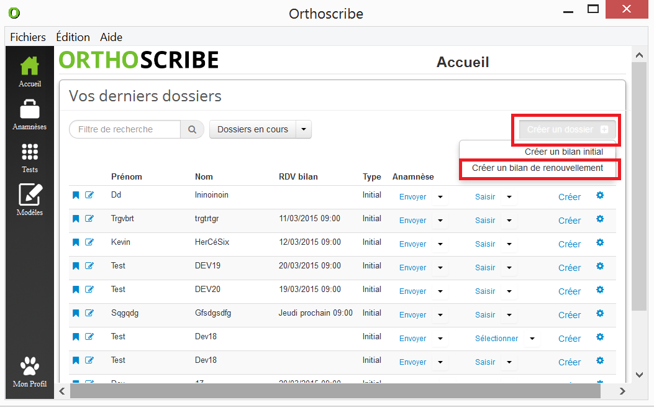
Task: Click the Dossiers en cours button
Action: tap(253, 129)
